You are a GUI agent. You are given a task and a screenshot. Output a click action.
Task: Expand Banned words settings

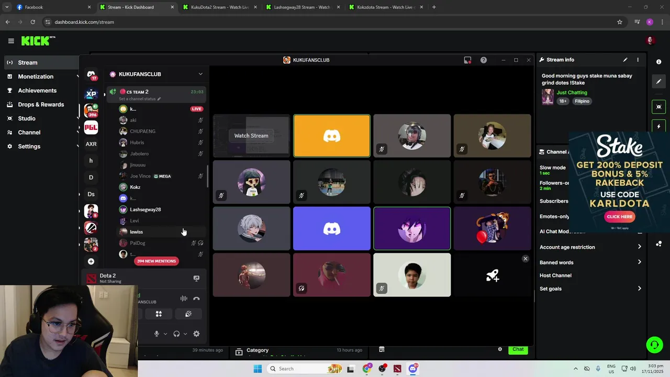click(x=639, y=262)
